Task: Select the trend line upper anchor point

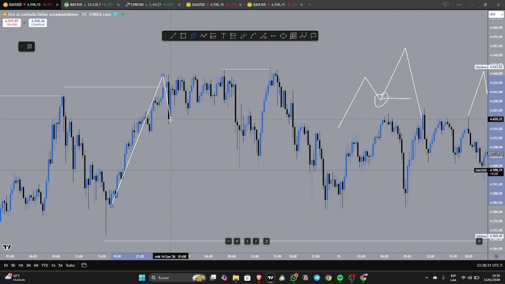Action: pyautogui.click(x=163, y=75)
